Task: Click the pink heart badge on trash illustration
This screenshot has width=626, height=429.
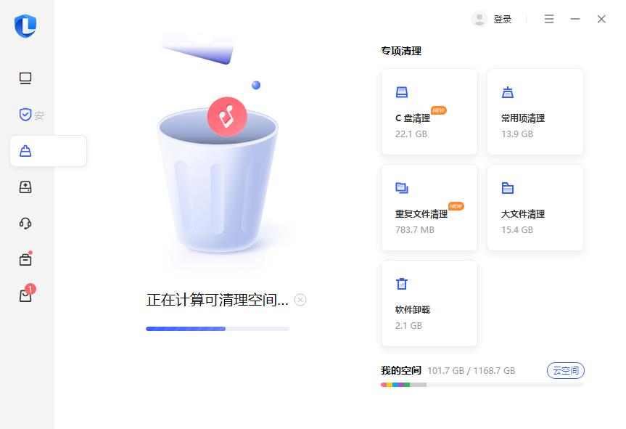Action: 227,116
